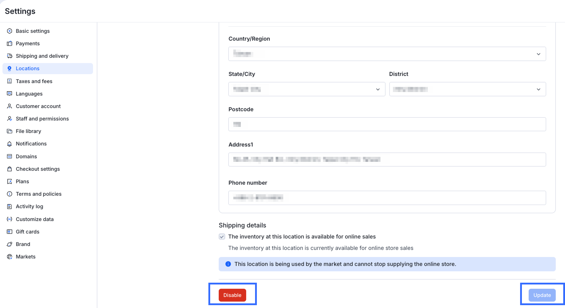Click the Notifications bell icon
The image size is (565, 308).
(10, 144)
